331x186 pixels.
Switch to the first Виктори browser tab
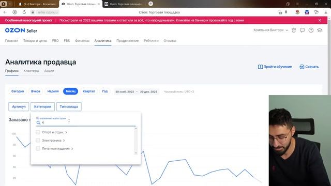pyautogui.click(x=37, y=4)
